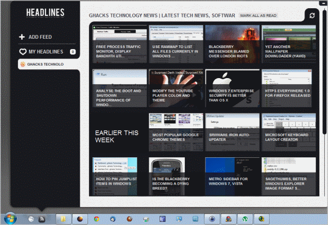
Task: Open Google Chrome from the taskbar
Action: pos(96,218)
